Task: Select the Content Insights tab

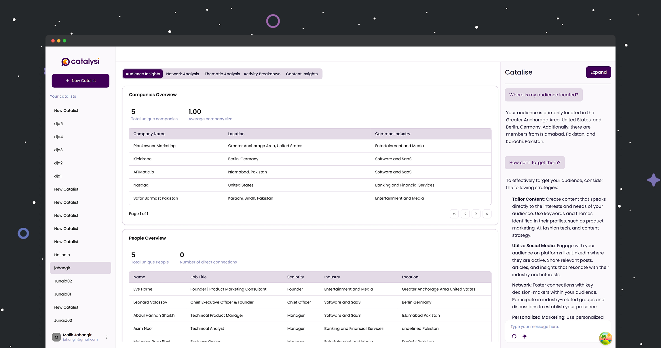Action: (x=302, y=74)
